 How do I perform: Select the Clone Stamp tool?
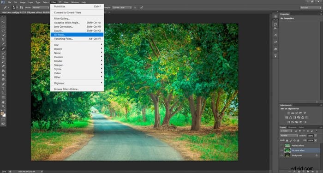[3, 57]
